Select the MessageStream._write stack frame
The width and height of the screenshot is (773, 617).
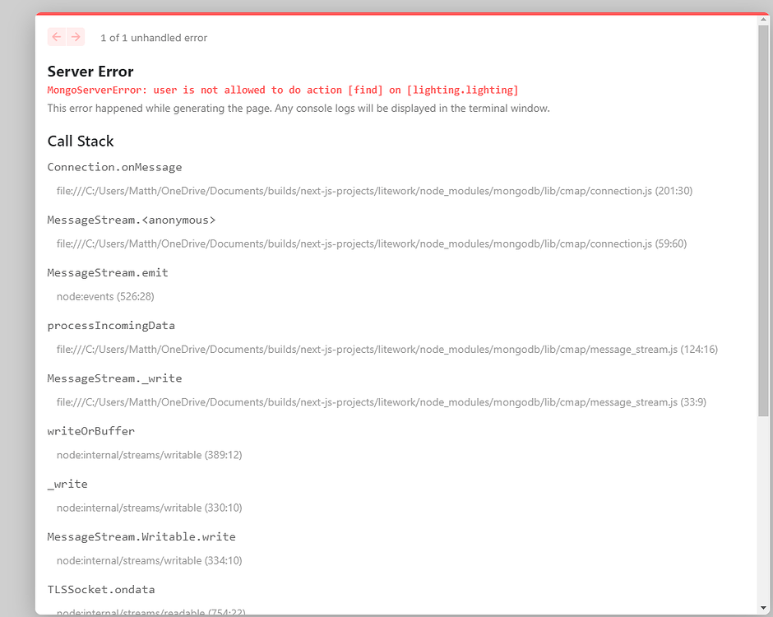click(x=114, y=378)
